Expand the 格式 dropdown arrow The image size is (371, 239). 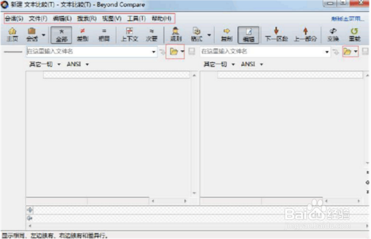tap(209, 35)
